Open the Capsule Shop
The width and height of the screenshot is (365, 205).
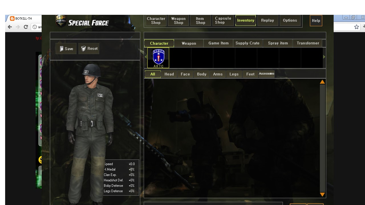(x=223, y=20)
